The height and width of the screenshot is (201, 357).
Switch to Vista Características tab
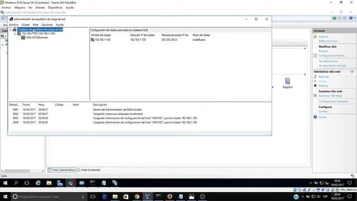62,170
